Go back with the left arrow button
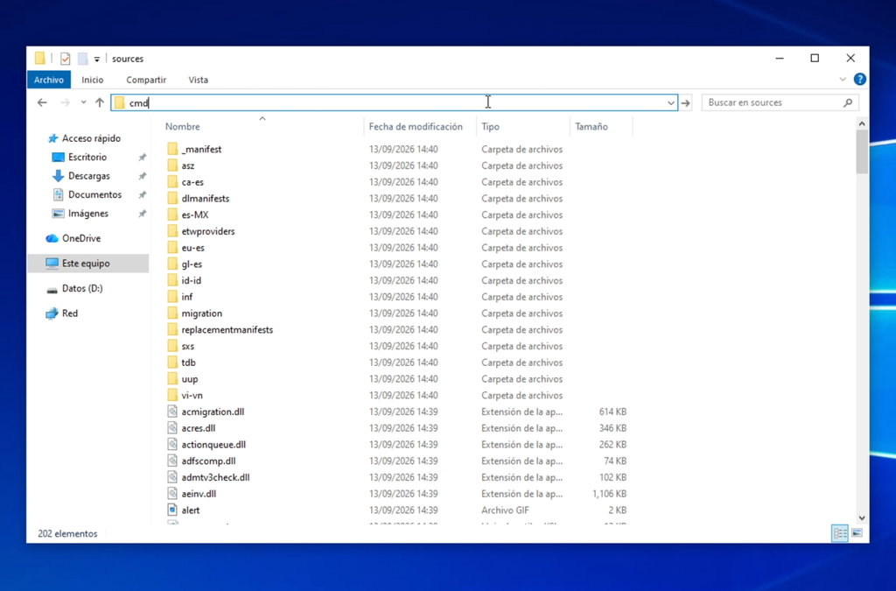 (42, 103)
